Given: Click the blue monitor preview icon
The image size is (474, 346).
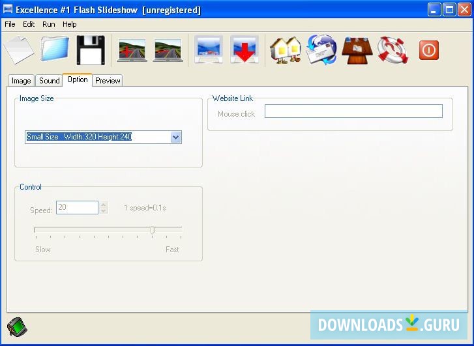Looking at the screenshot, I should point(209,50).
